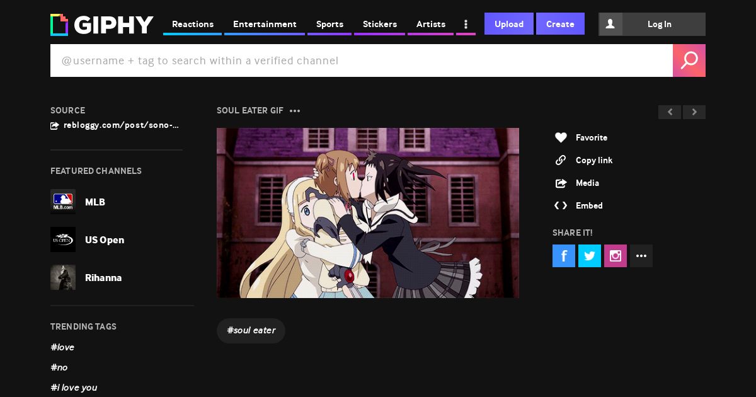Click the Favorite heart icon
This screenshot has height=397, width=756.
click(561, 137)
